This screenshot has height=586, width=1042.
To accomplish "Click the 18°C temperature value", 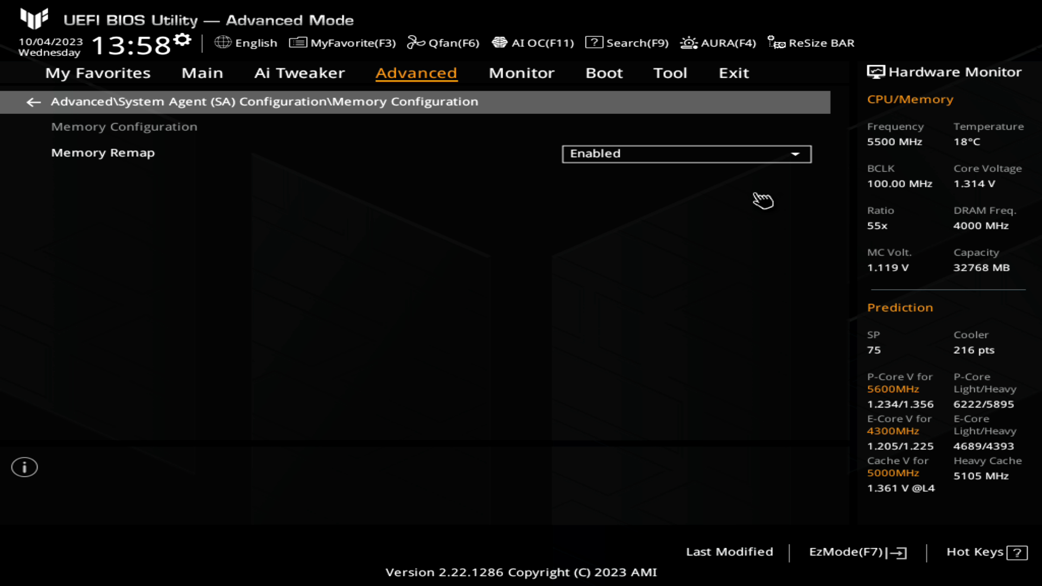I will point(967,142).
